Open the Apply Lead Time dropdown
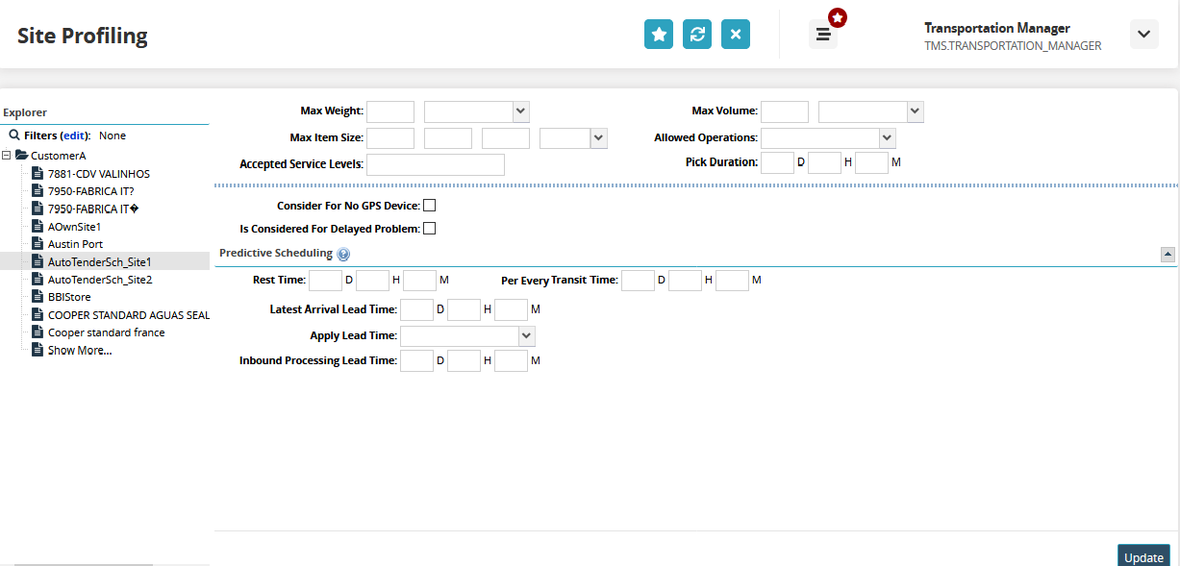1180x566 pixels. click(x=467, y=336)
